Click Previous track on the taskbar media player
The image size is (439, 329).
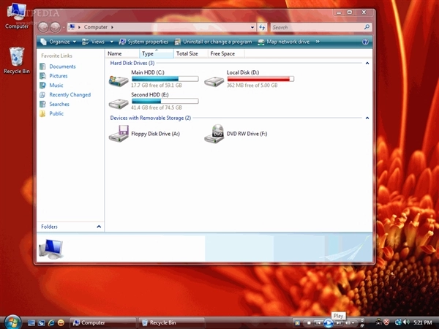pos(318,323)
